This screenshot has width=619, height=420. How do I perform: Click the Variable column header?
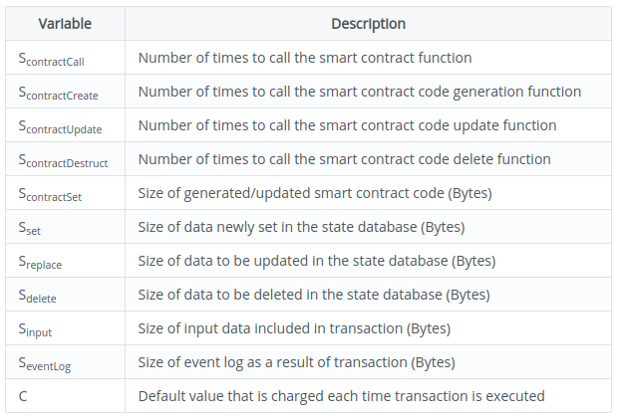pos(65,24)
